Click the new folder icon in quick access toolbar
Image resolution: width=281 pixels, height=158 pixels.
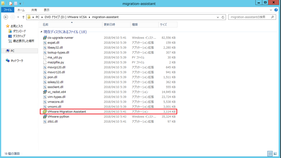(x=16, y=3)
